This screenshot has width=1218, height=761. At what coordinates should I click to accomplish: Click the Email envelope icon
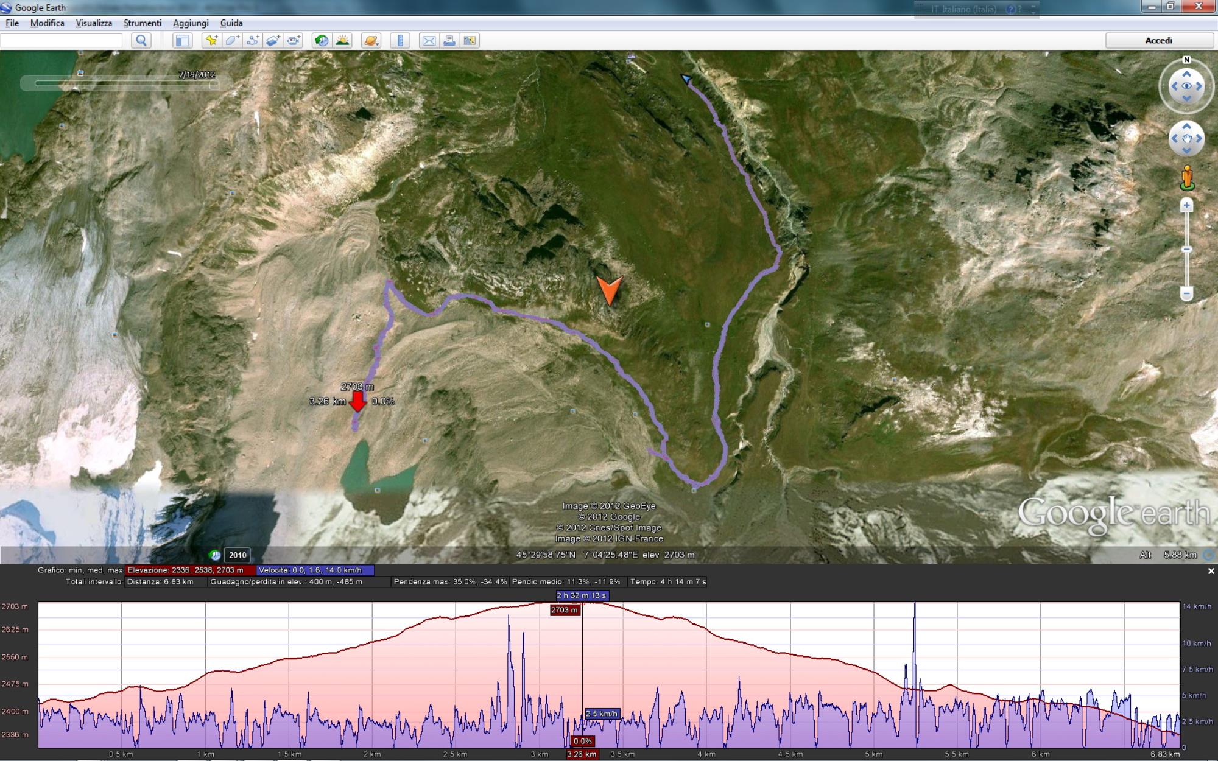point(429,41)
